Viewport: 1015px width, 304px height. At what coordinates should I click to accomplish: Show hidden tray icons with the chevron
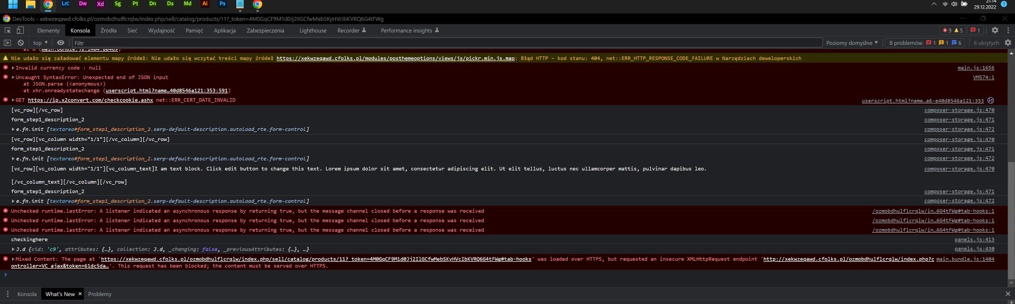[934, 4]
